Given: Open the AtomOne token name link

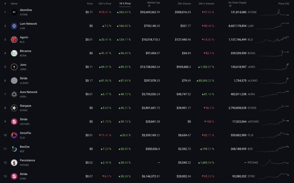Looking at the screenshot, I should 26,10.
